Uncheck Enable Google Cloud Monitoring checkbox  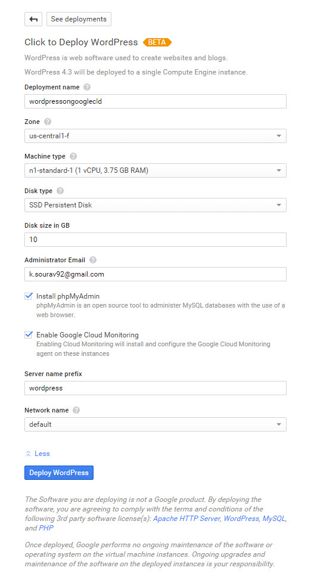point(29,335)
